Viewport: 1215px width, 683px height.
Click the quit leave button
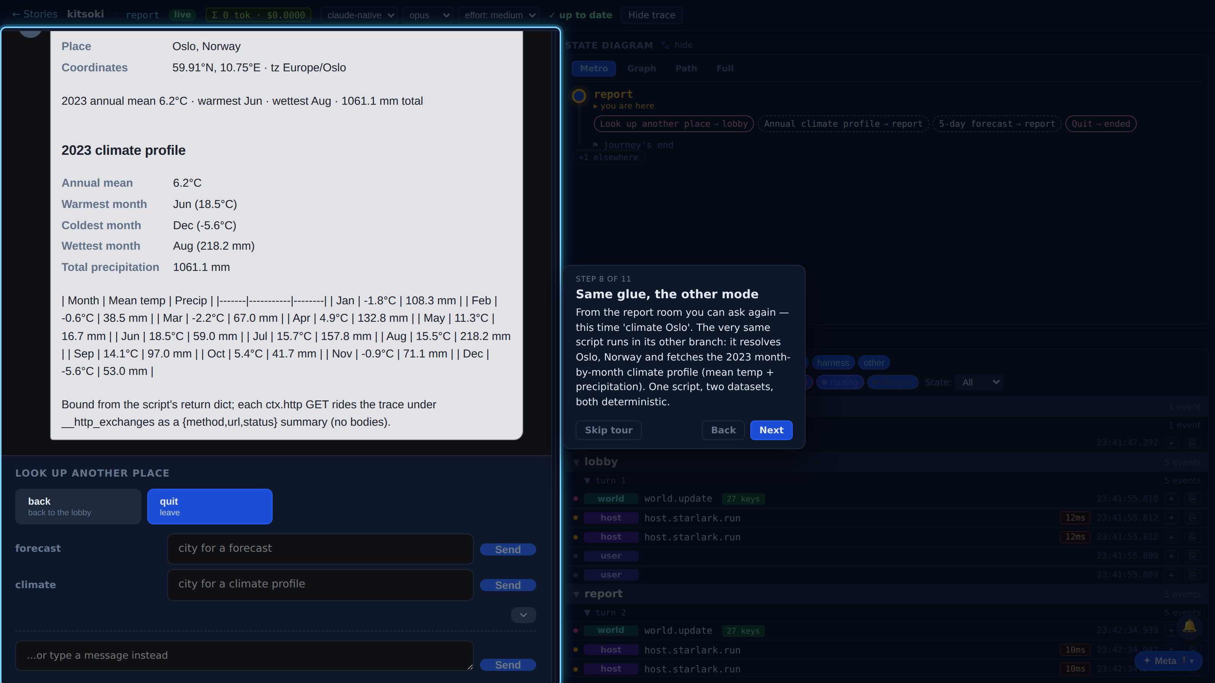coord(210,506)
